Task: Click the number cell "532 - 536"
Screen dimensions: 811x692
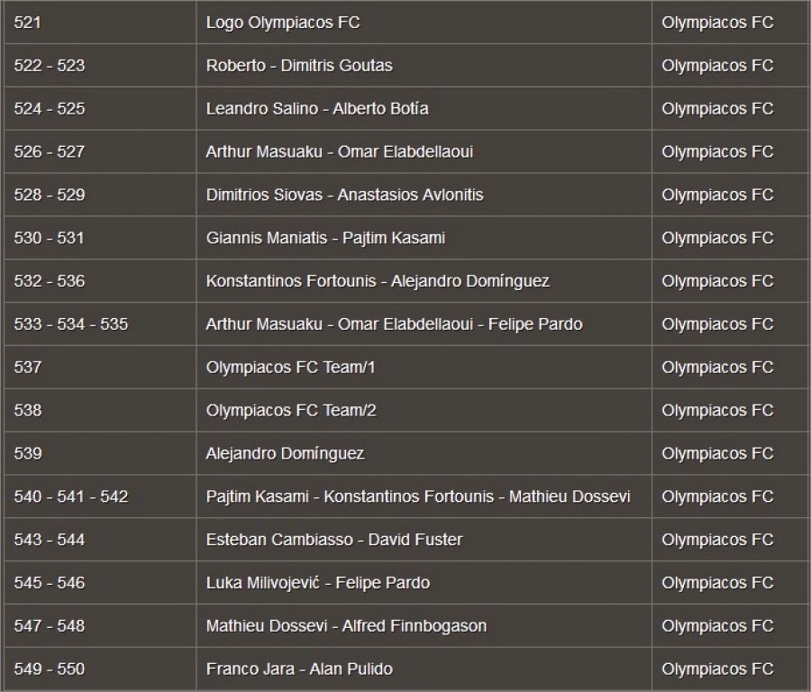Action: pyautogui.click(x=50, y=281)
